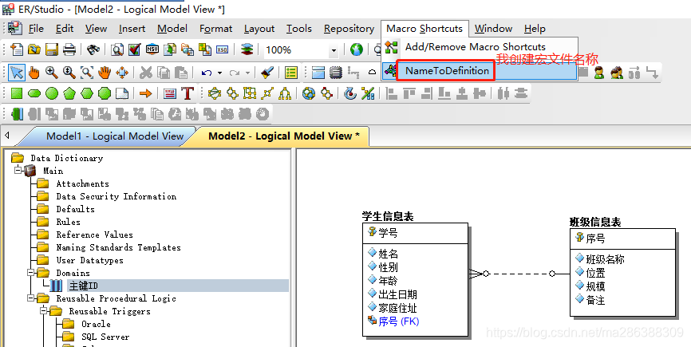Click the stacked layers icon
Screen dimensions: 691x347
pos(247,49)
